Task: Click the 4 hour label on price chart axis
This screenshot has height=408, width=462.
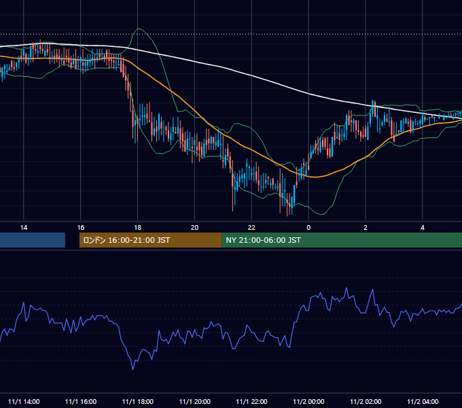Action: (x=423, y=228)
